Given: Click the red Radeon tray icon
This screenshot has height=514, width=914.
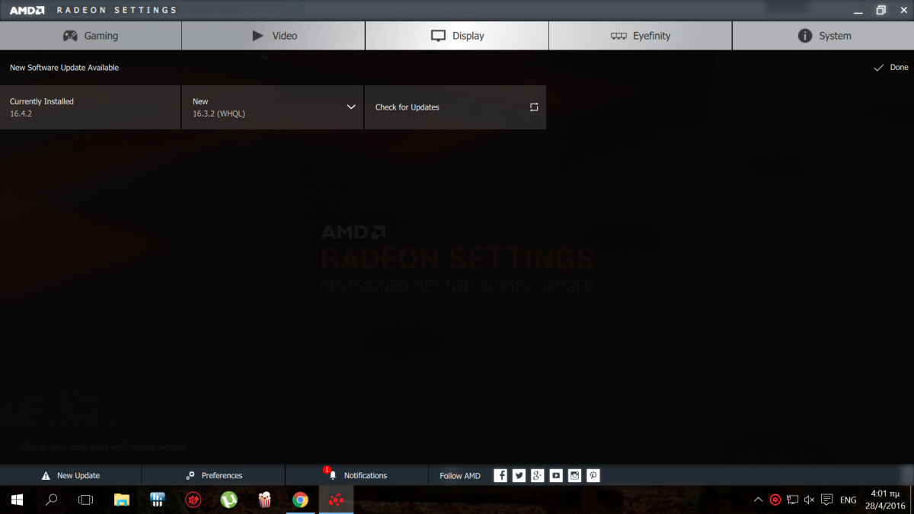Looking at the screenshot, I should click(775, 500).
